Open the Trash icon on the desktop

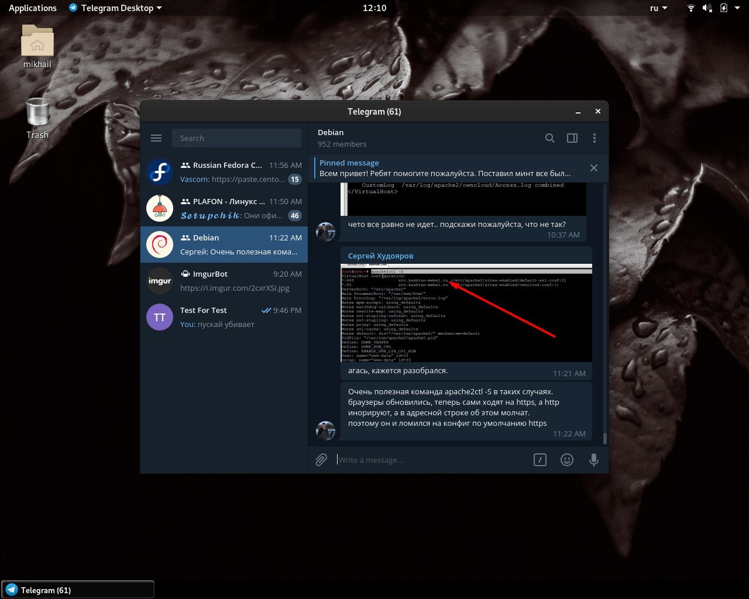tap(37, 118)
